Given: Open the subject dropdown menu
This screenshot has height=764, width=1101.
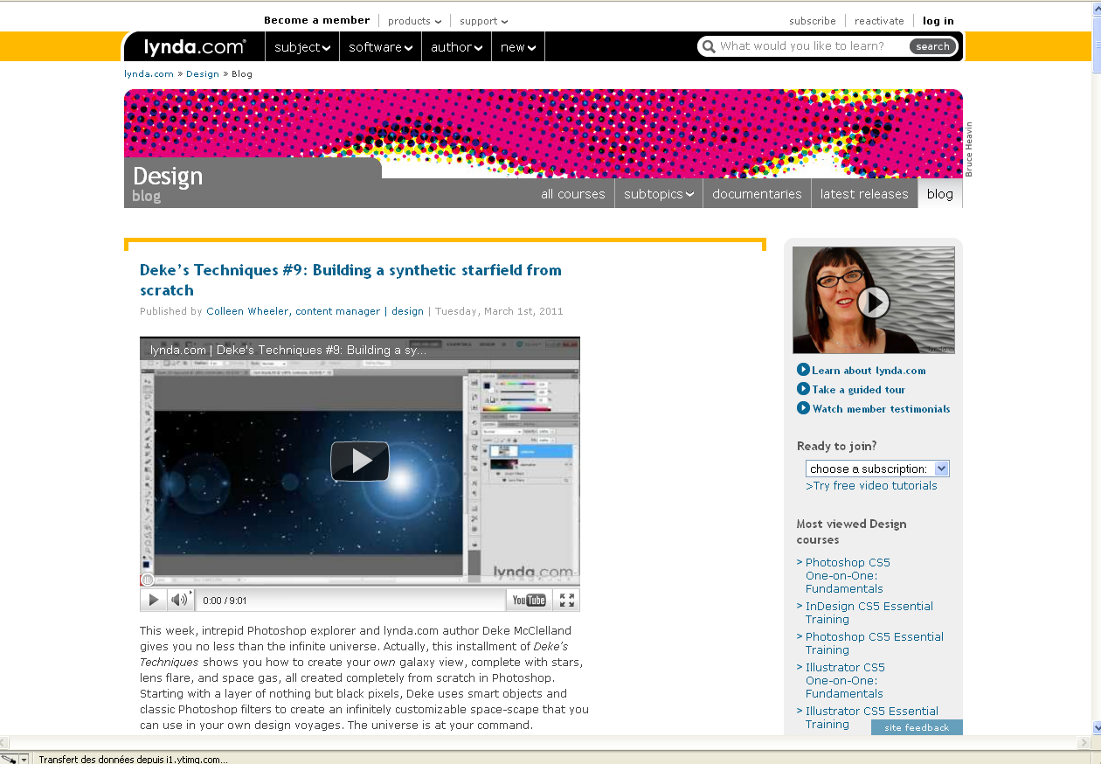Looking at the screenshot, I should tap(302, 47).
